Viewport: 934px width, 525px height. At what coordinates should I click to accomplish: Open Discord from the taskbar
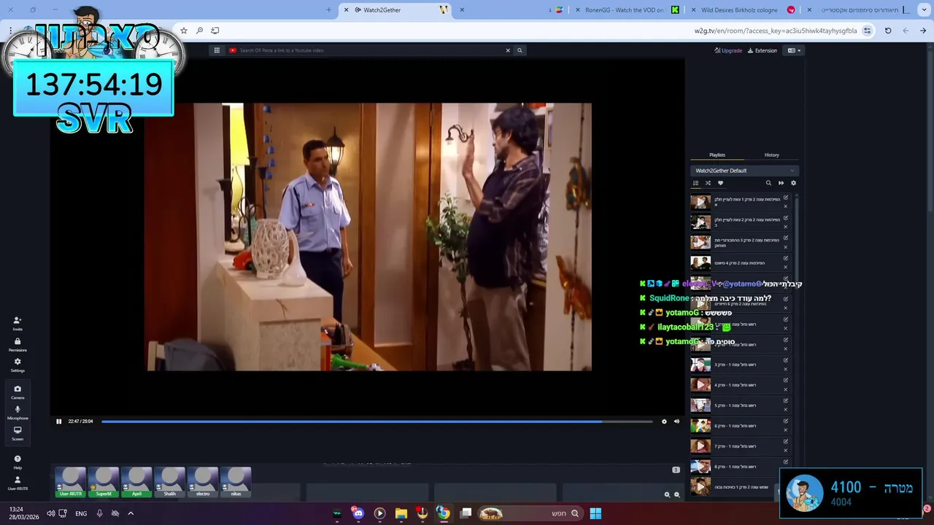[358, 513]
